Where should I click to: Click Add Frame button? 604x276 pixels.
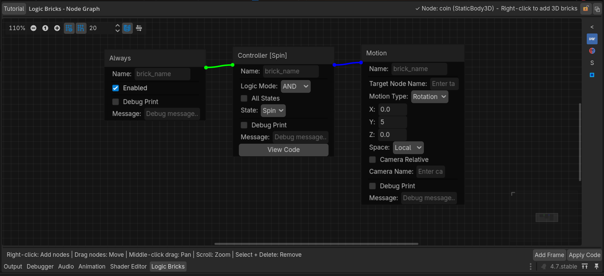point(549,255)
